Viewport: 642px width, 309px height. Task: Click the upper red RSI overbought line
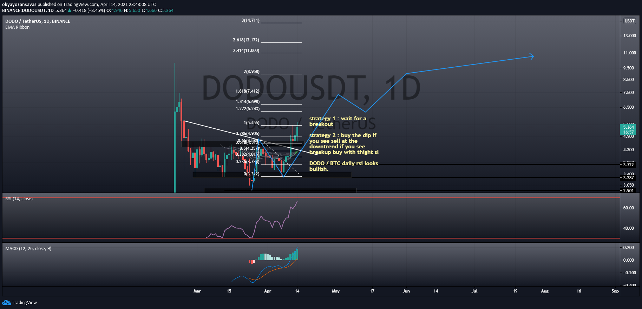[311, 198]
